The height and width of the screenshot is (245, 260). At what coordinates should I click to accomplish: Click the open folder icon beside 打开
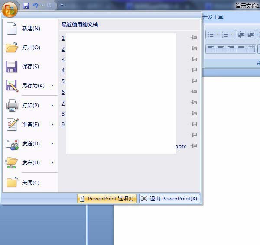pyautogui.click(x=12, y=48)
